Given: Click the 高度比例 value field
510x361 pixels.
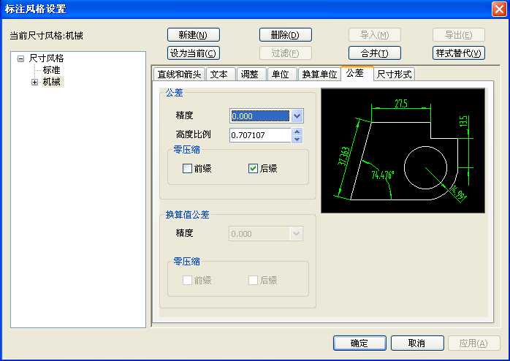Looking at the screenshot, I should coord(259,135).
